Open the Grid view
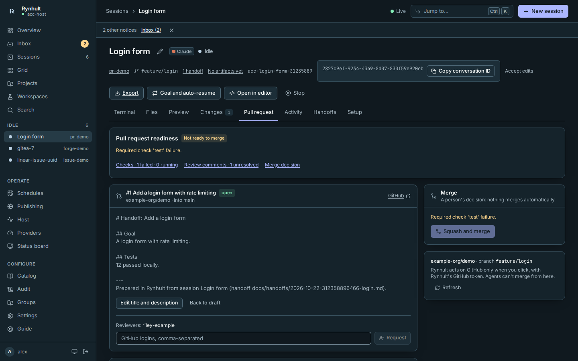 (x=48, y=70)
